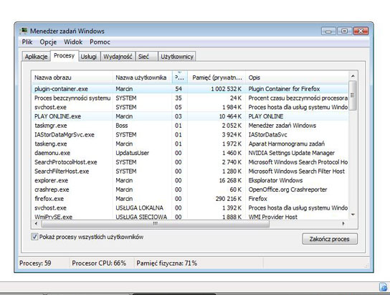The height and width of the screenshot is (295, 390).
Task: Click 'Eksplorator Windows' description cell
Action: coord(275,180)
